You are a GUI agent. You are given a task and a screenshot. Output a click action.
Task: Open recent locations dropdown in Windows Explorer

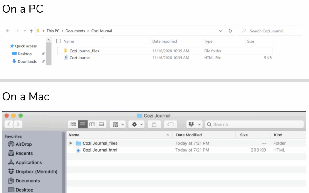click(x=25, y=31)
